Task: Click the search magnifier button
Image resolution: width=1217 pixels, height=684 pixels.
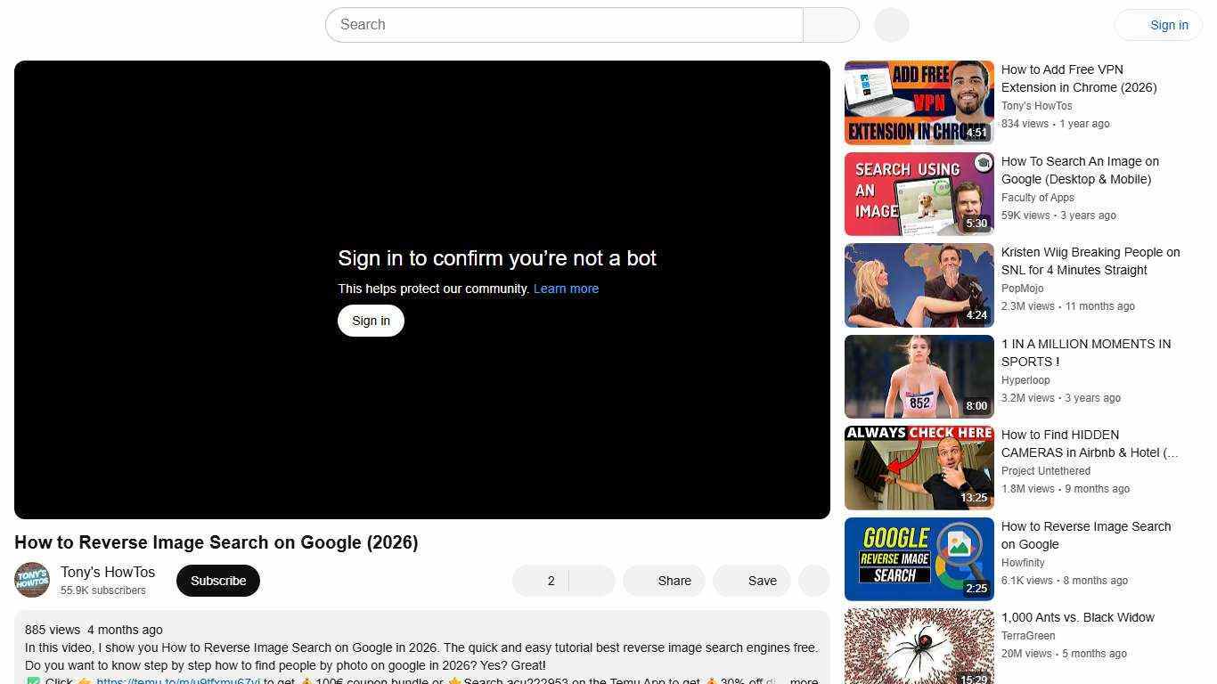Action: pyautogui.click(x=829, y=24)
